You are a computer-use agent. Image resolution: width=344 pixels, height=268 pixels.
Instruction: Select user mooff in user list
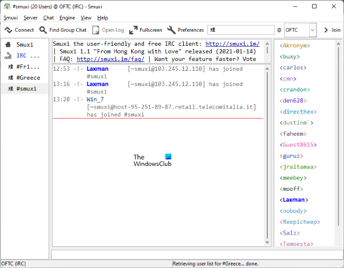[291, 189]
